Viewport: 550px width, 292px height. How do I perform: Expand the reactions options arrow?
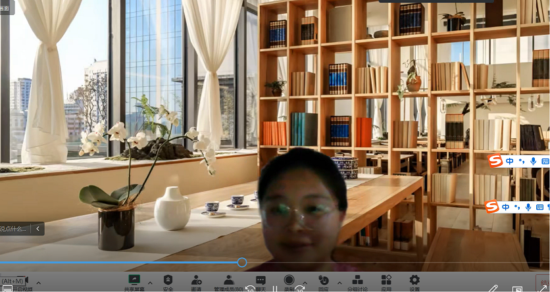(339, 283)
